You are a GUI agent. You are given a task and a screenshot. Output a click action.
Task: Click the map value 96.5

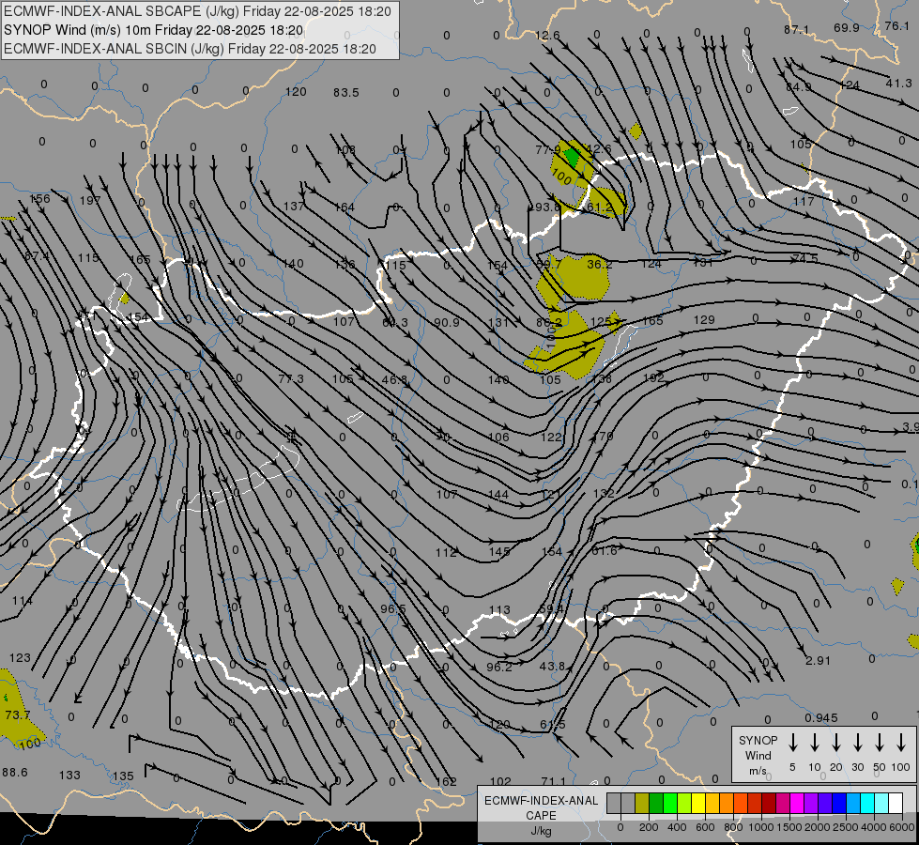tap(392, 609)
